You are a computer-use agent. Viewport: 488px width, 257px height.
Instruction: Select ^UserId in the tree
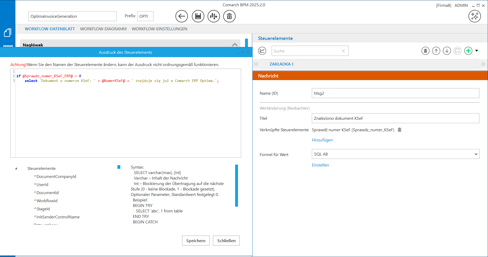[41, 184]
